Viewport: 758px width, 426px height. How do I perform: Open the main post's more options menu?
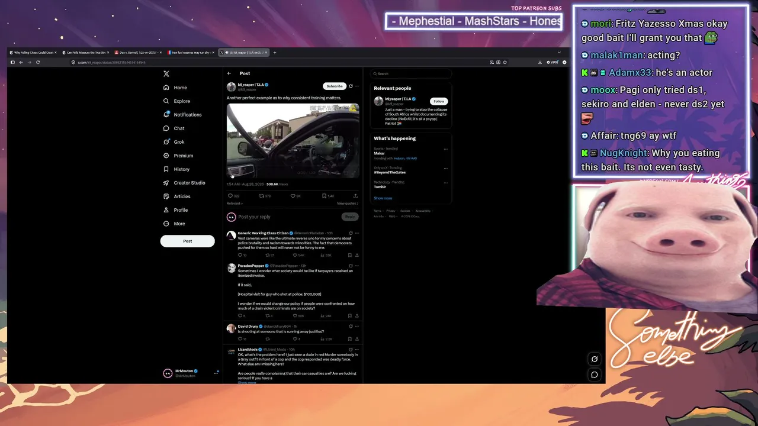tap(357, 86)
